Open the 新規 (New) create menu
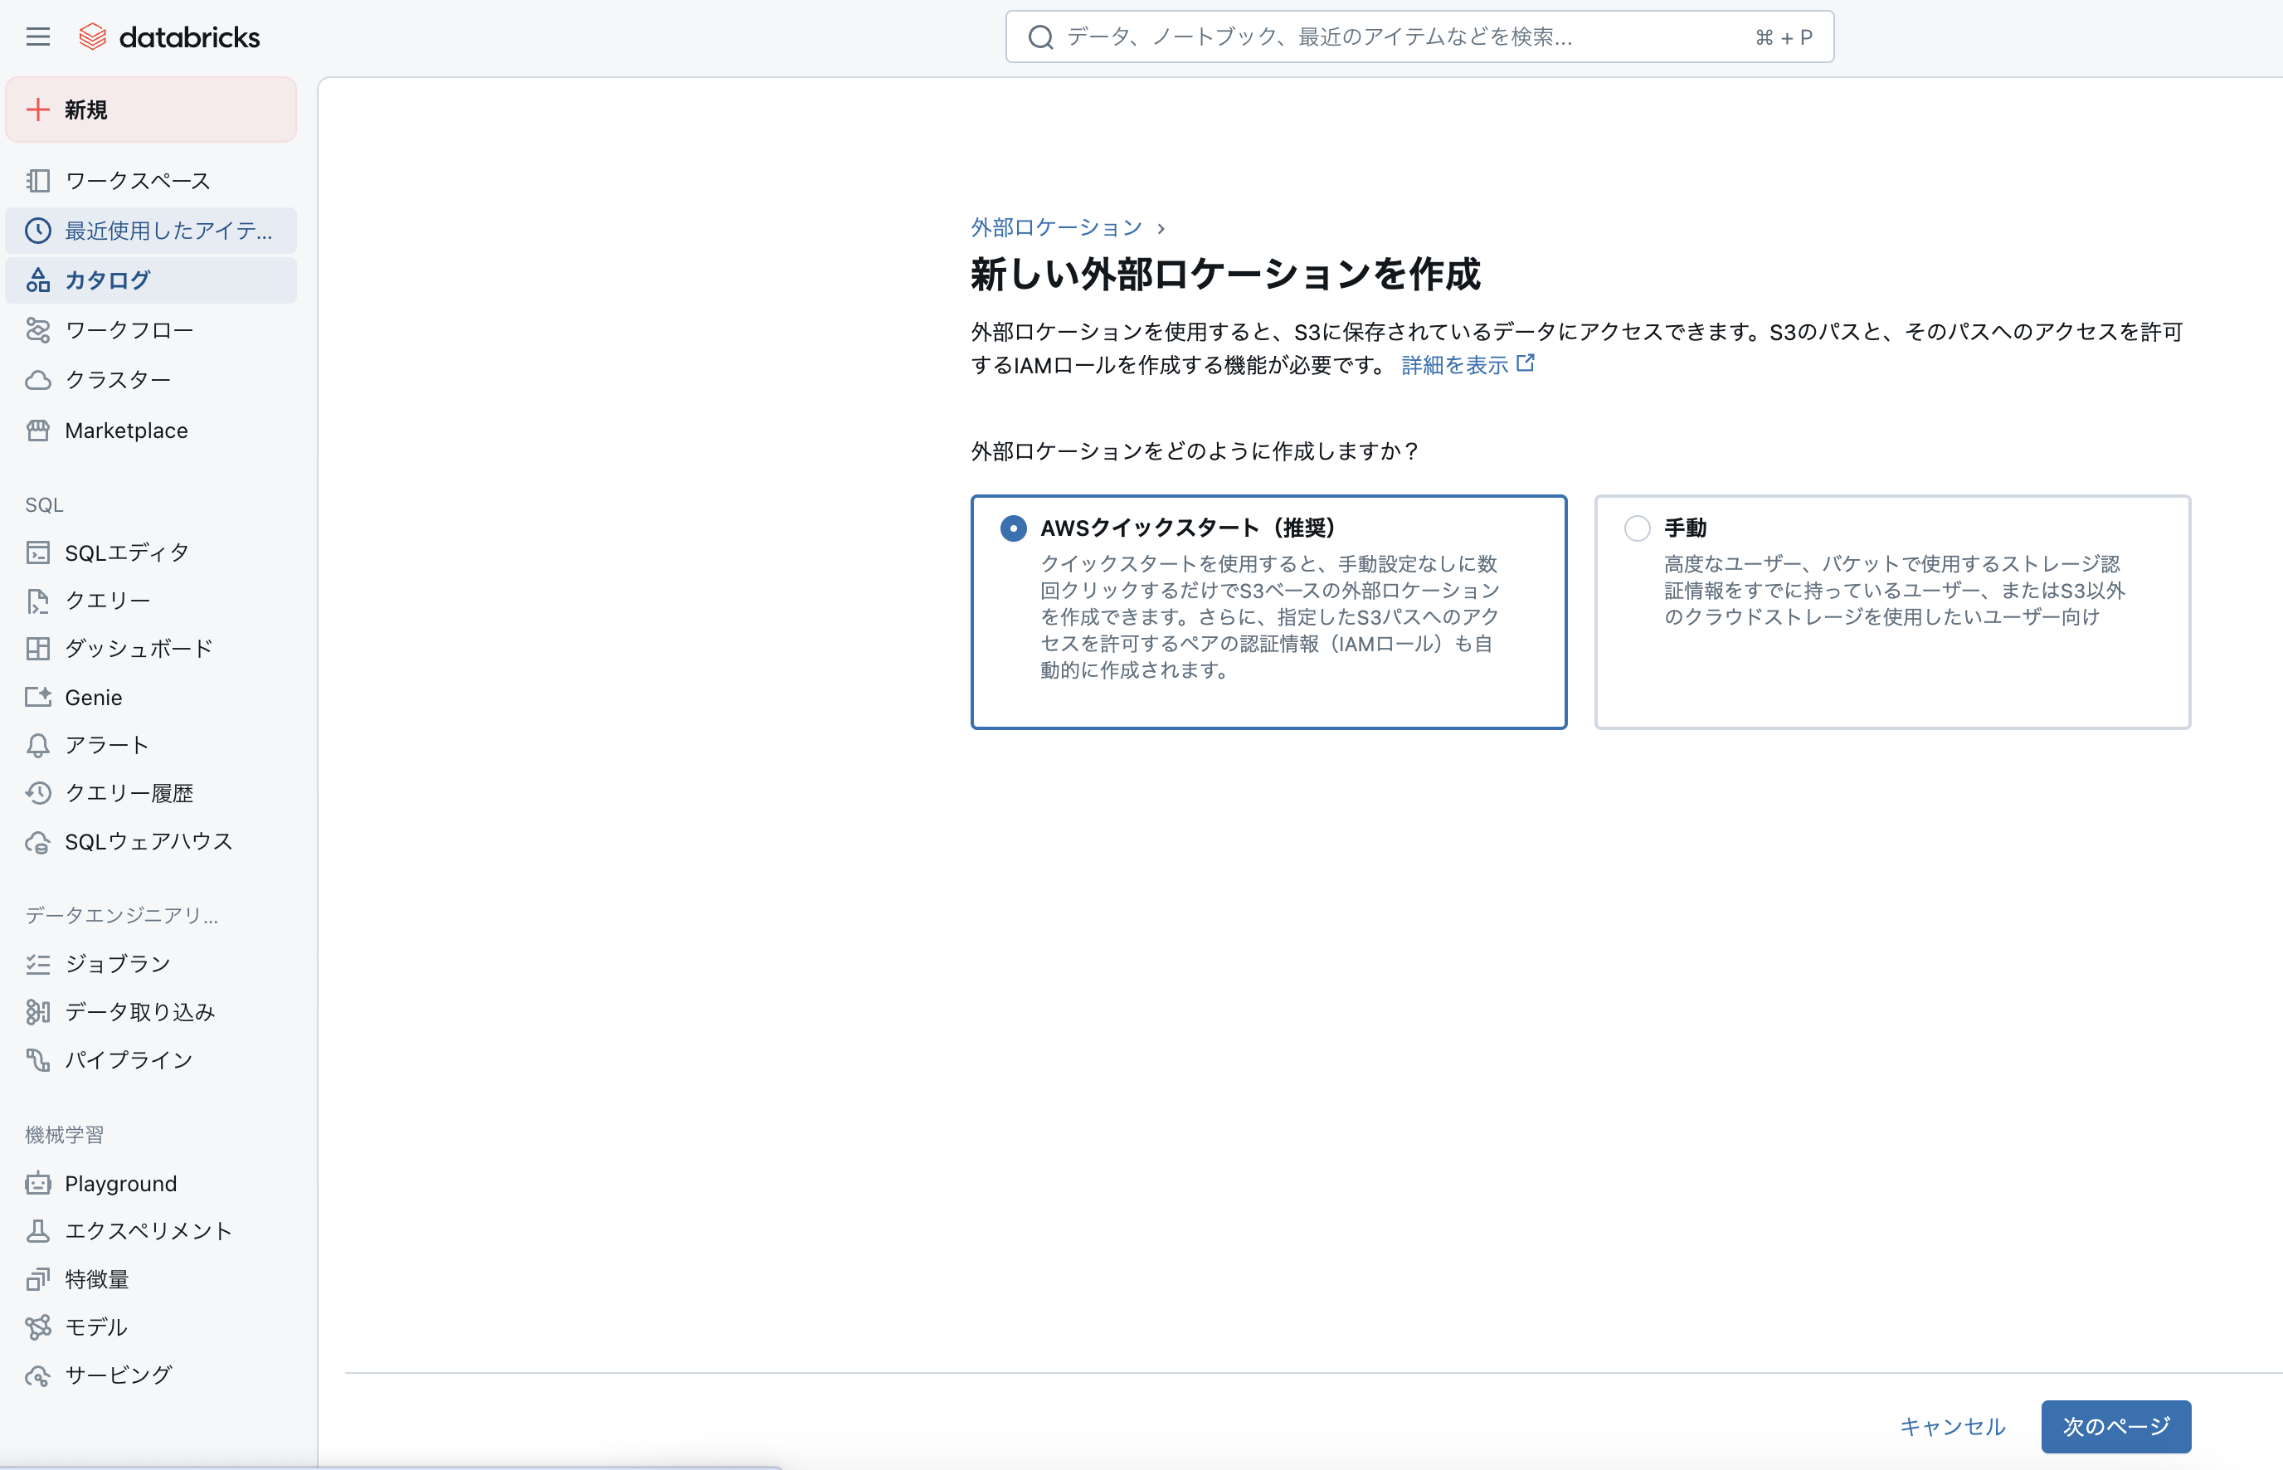Viewport: 2283px width, 1470px height. (151, 110)
